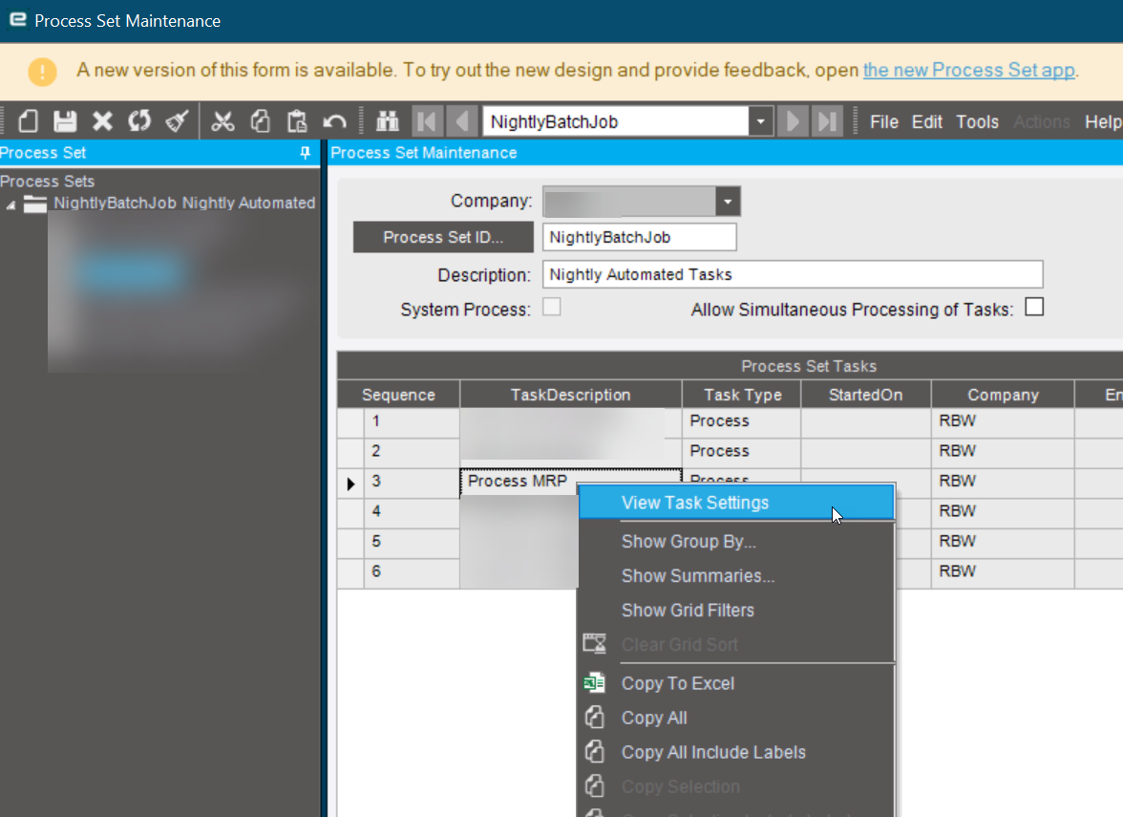The image size is (1123, 817).
Task: Click Sequence cell 5
Action: [x=412, y=542]
